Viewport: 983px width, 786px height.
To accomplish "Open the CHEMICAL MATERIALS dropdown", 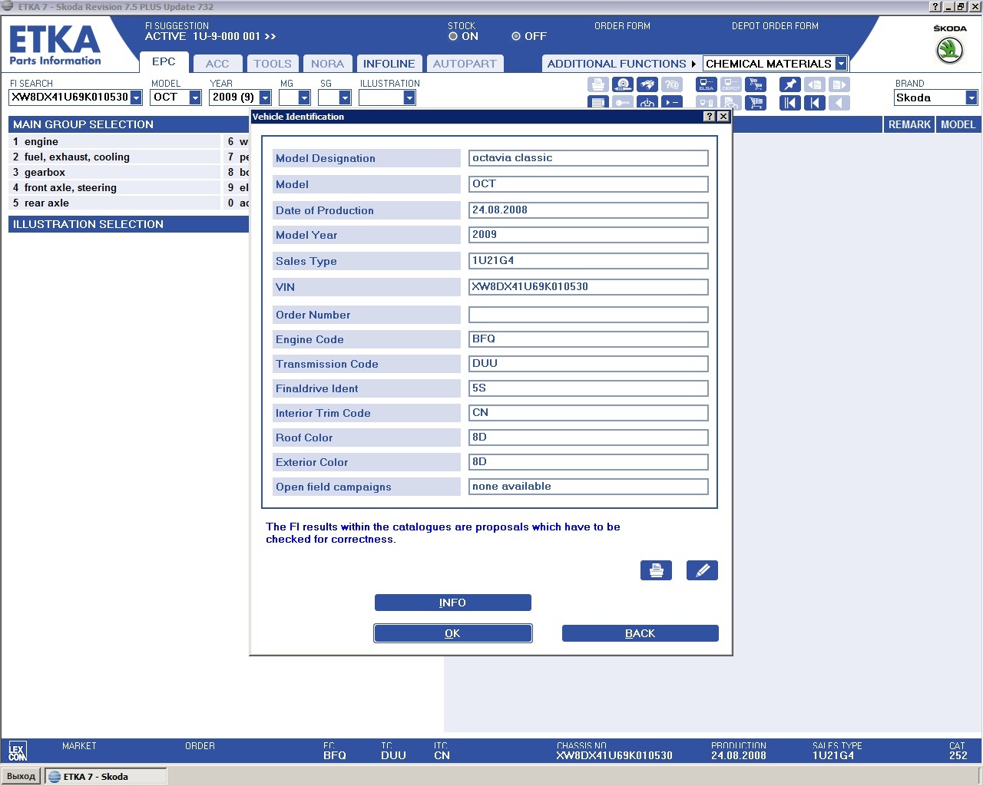I will [x=841, y=64].
